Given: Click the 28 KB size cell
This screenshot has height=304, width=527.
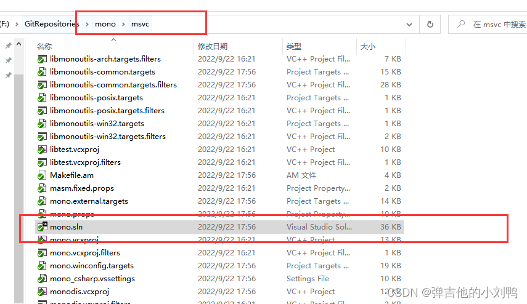Looking at the screenshot, I should coord(391,85).
